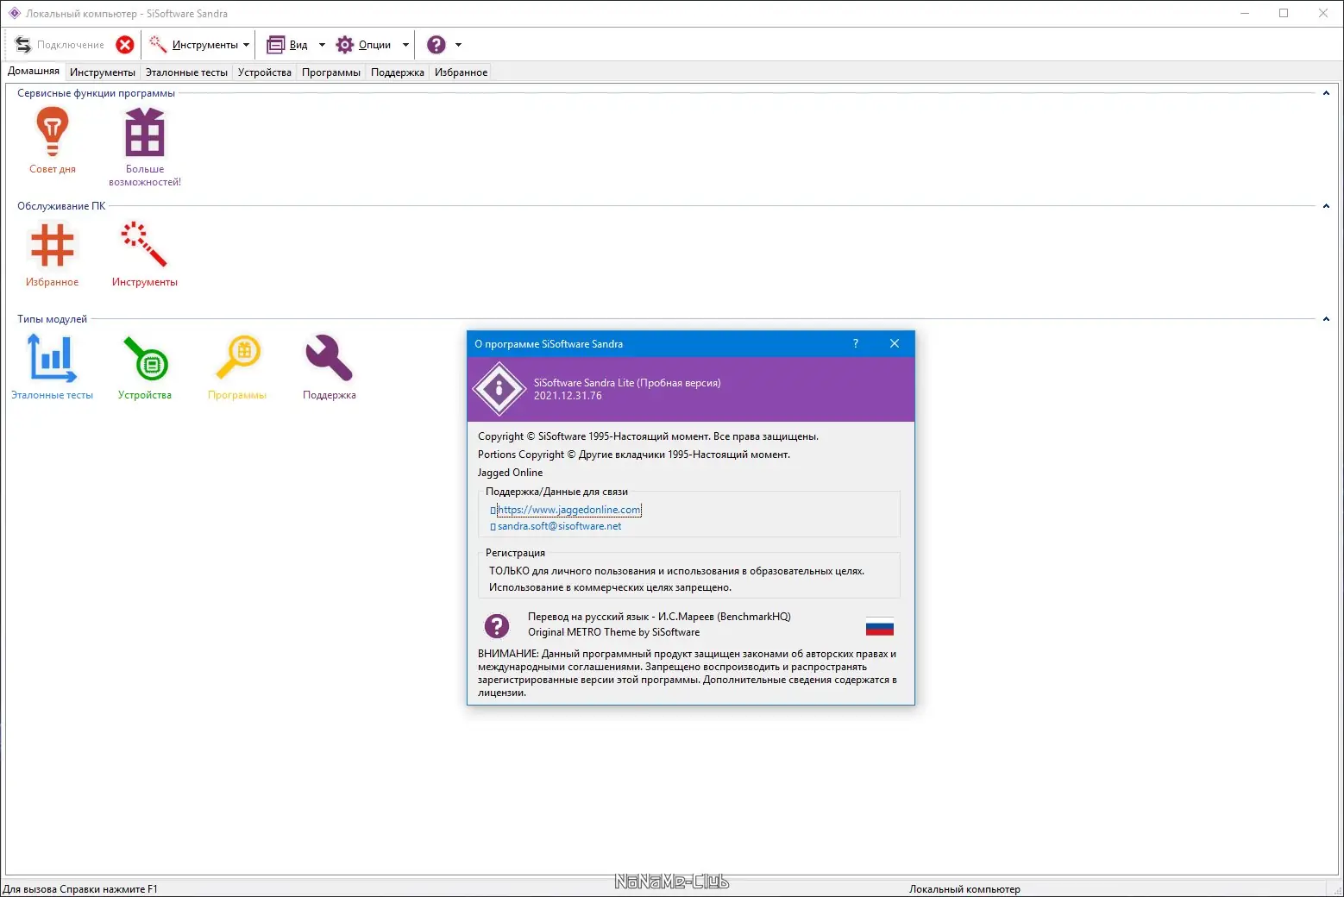Viewport: 1344px width, 897px height.
Task: Click the sandra.soft@sisoftware.net email link
Action: [x=559, y=526]
